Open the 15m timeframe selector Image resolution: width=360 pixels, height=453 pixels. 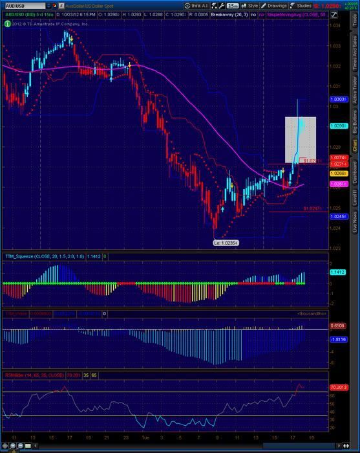click(233, 6)
